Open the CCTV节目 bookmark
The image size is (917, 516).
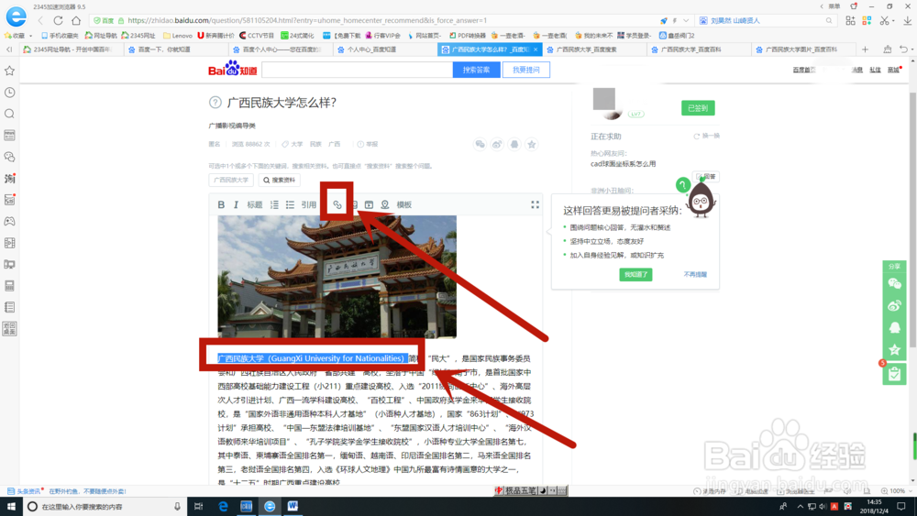(256, 36)
